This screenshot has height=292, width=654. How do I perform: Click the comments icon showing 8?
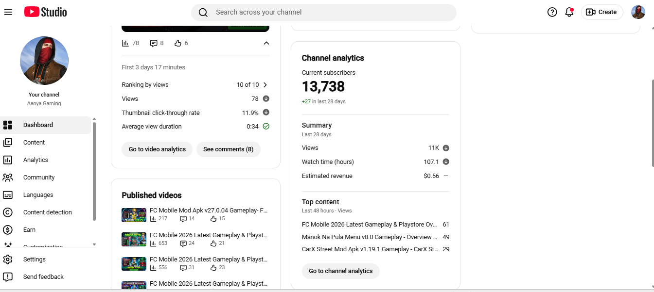point(154,43)
